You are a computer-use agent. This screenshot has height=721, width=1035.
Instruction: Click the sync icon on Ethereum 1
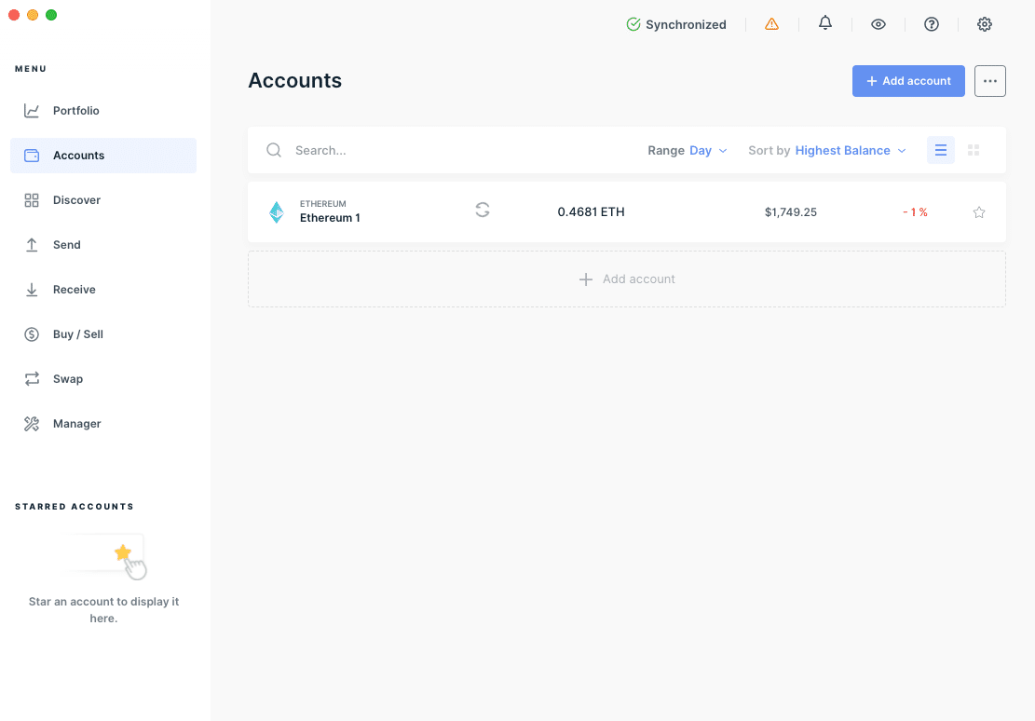click(x=483, y=211)
